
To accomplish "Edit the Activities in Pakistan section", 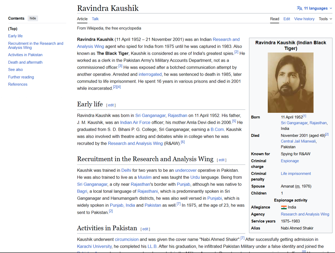I will (x=145, y=229).
